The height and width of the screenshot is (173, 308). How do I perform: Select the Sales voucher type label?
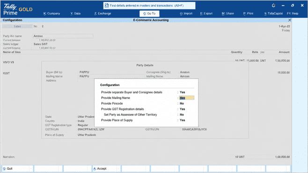coord(17,26)
